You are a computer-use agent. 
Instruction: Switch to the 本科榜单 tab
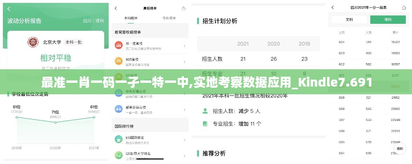click(130, 18)
